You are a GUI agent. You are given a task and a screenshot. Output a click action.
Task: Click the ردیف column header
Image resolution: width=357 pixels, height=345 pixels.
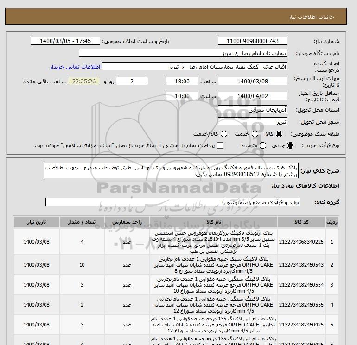tap(331, 222)
